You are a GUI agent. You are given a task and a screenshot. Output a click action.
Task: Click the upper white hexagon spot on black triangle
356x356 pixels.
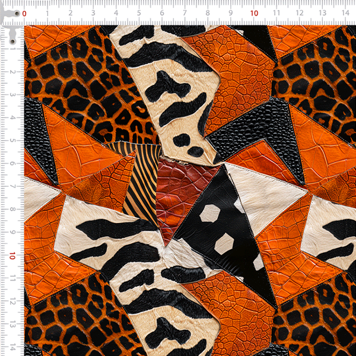click(x=209, y=213)
